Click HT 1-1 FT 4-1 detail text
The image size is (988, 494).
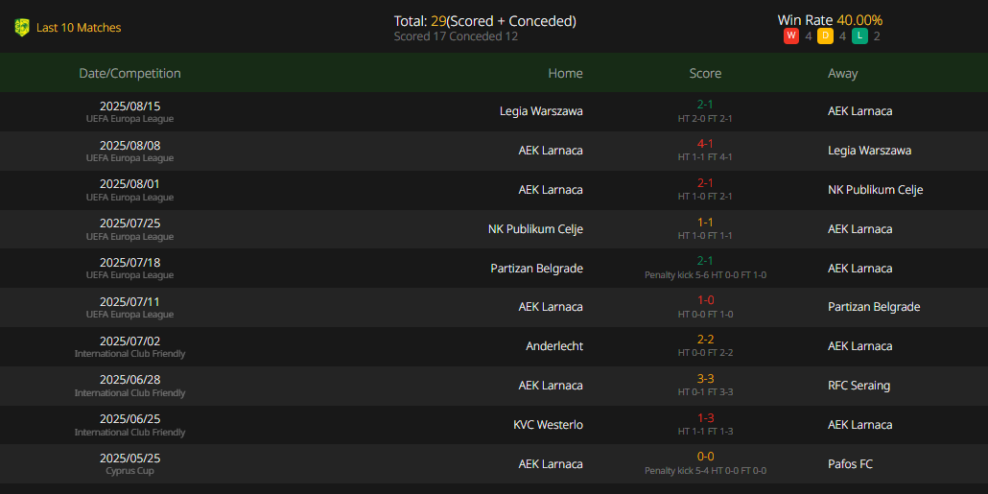coord(705,157)
